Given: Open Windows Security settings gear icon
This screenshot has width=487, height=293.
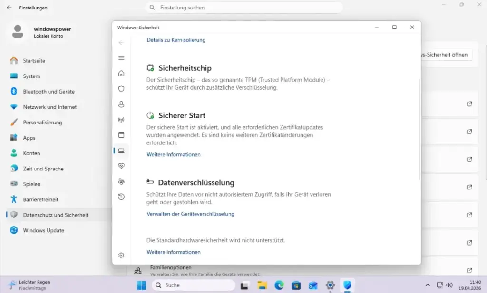Looking at the screenshot, I should pyautogui.click(x=121, y=255).
